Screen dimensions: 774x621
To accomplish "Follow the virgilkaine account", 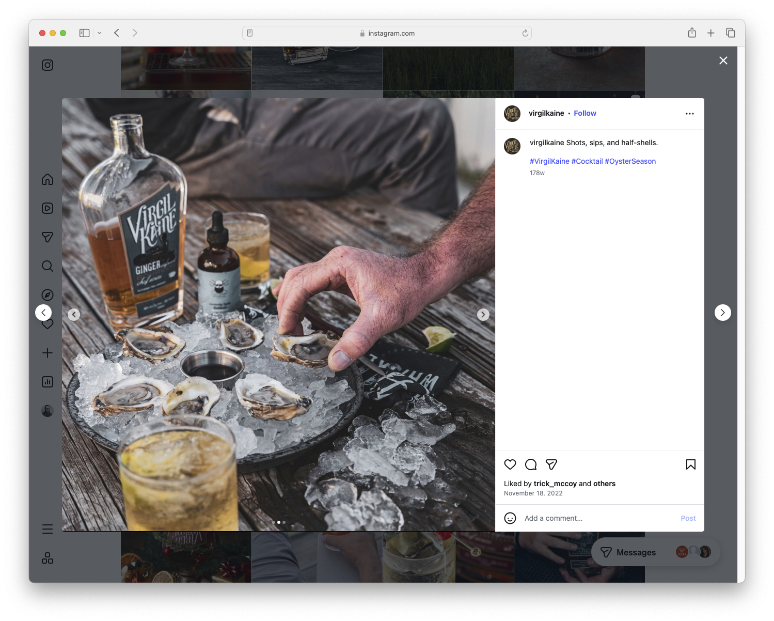I will pyautogui.click(x=585, y=113).
